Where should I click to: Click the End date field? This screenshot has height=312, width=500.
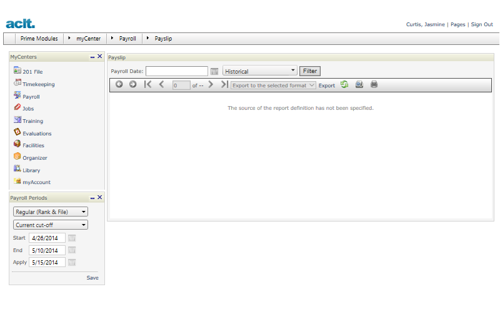[x=47, y=250]
